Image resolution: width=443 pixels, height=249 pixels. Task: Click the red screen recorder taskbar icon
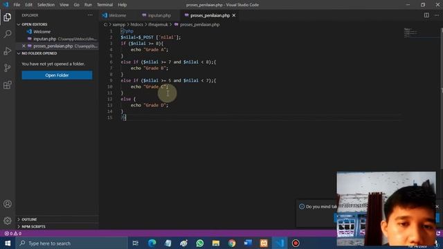click(x=296, y=243)
